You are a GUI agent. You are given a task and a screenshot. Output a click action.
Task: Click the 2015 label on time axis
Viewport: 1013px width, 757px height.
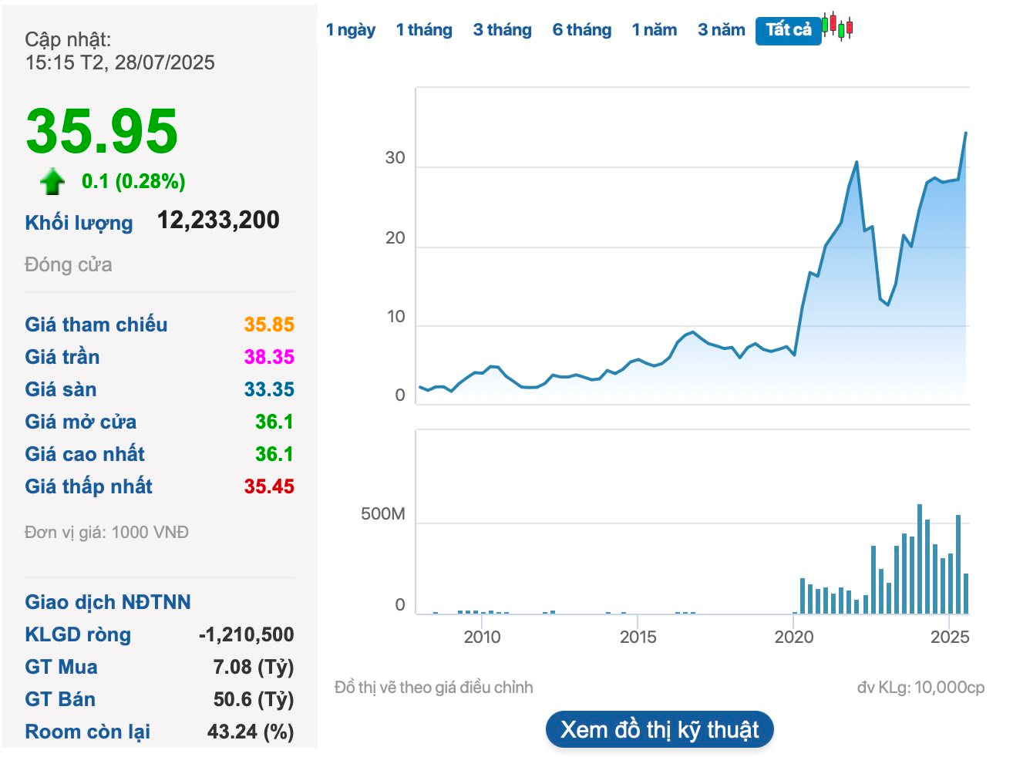[638, 637]
